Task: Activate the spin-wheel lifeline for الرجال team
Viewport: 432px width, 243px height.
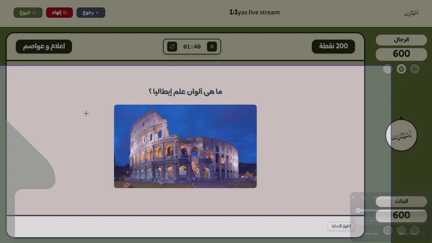Action: click(401, 69)
